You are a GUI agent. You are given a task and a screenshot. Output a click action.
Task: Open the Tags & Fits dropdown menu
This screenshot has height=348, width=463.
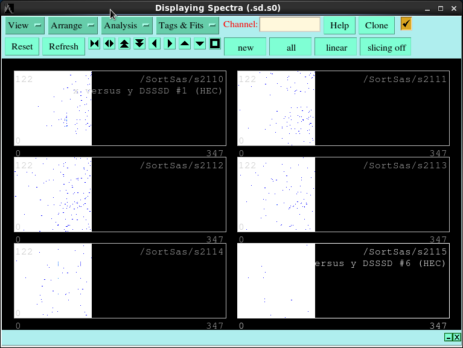pyautogui.click(x=188, y=25)
